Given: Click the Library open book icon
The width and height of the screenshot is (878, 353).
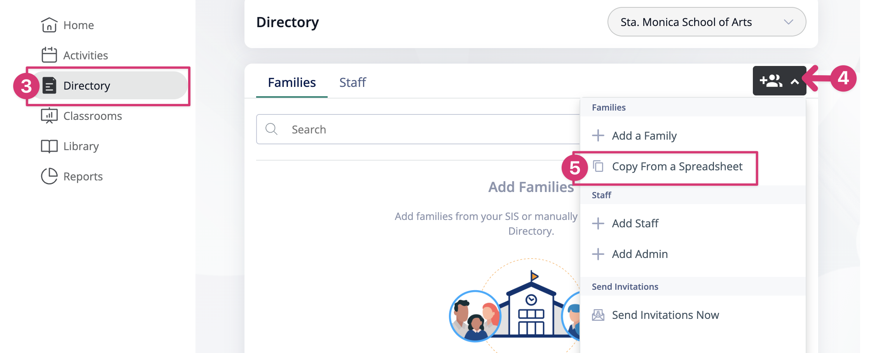Looking at the screenshot, I should [49, 146].
